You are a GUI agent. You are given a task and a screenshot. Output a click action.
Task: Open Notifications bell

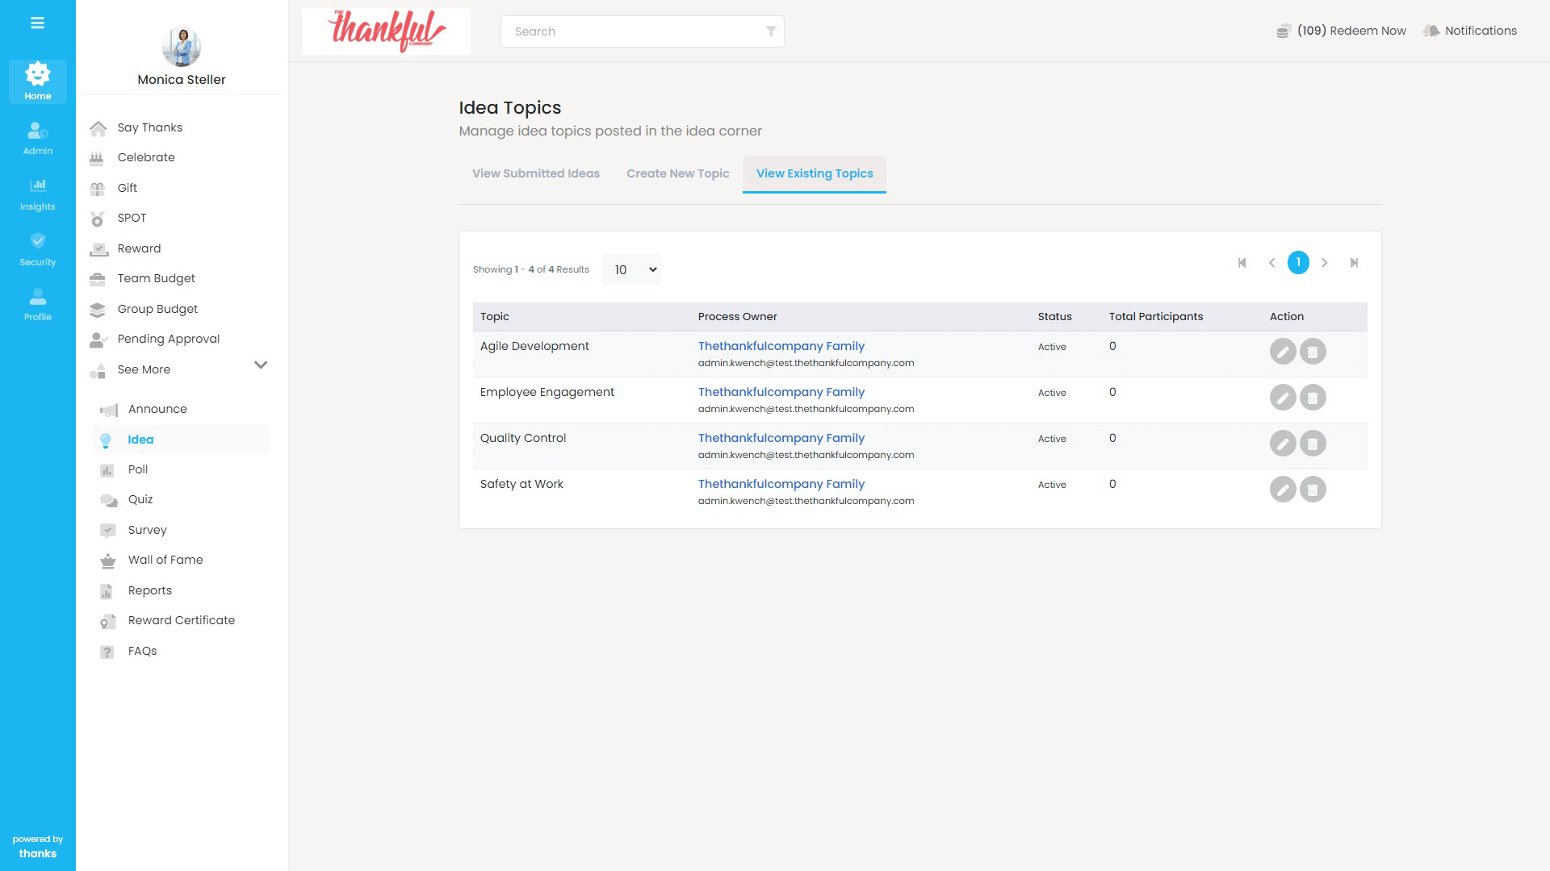coord(1470,31)
